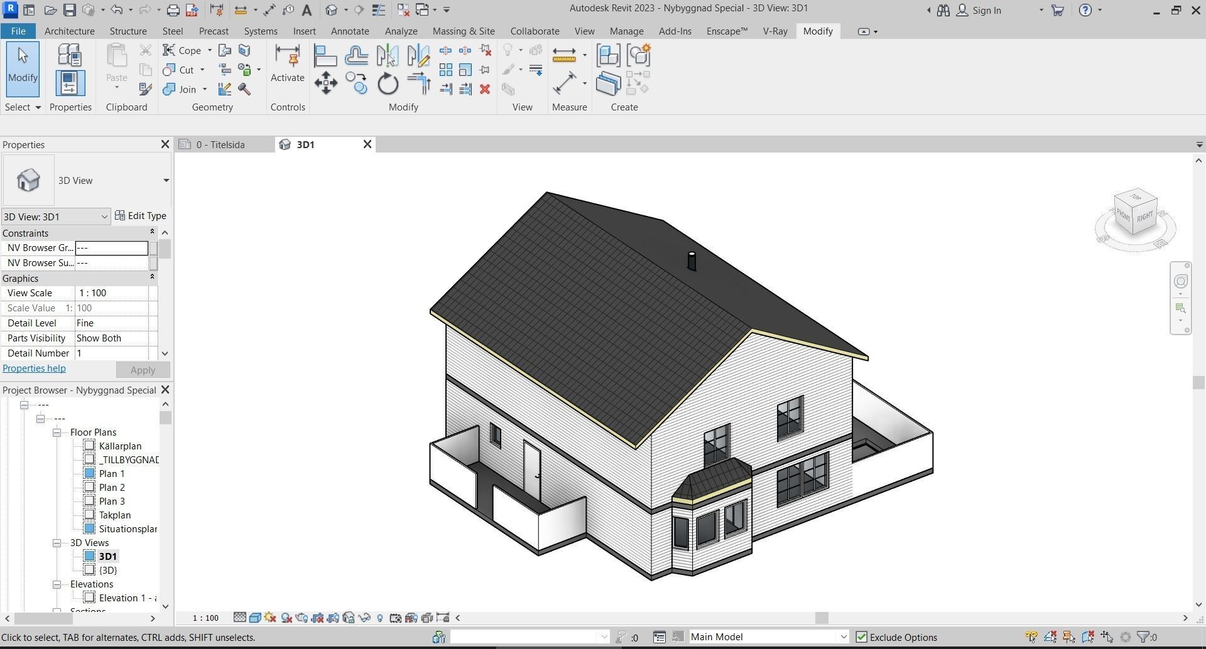Screen dimensions: 1206x649
Task: Switch to the 0 - Titelsida view tab
Action: pyautogui.click(x=220, y=145)
